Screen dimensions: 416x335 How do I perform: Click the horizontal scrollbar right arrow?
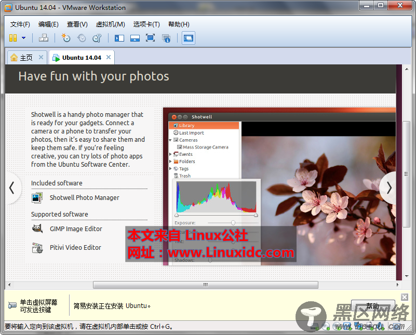coord(397,285)
